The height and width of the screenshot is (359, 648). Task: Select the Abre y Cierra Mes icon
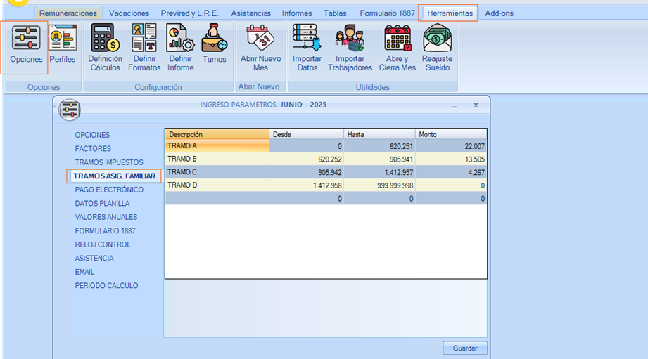[398, 39]
